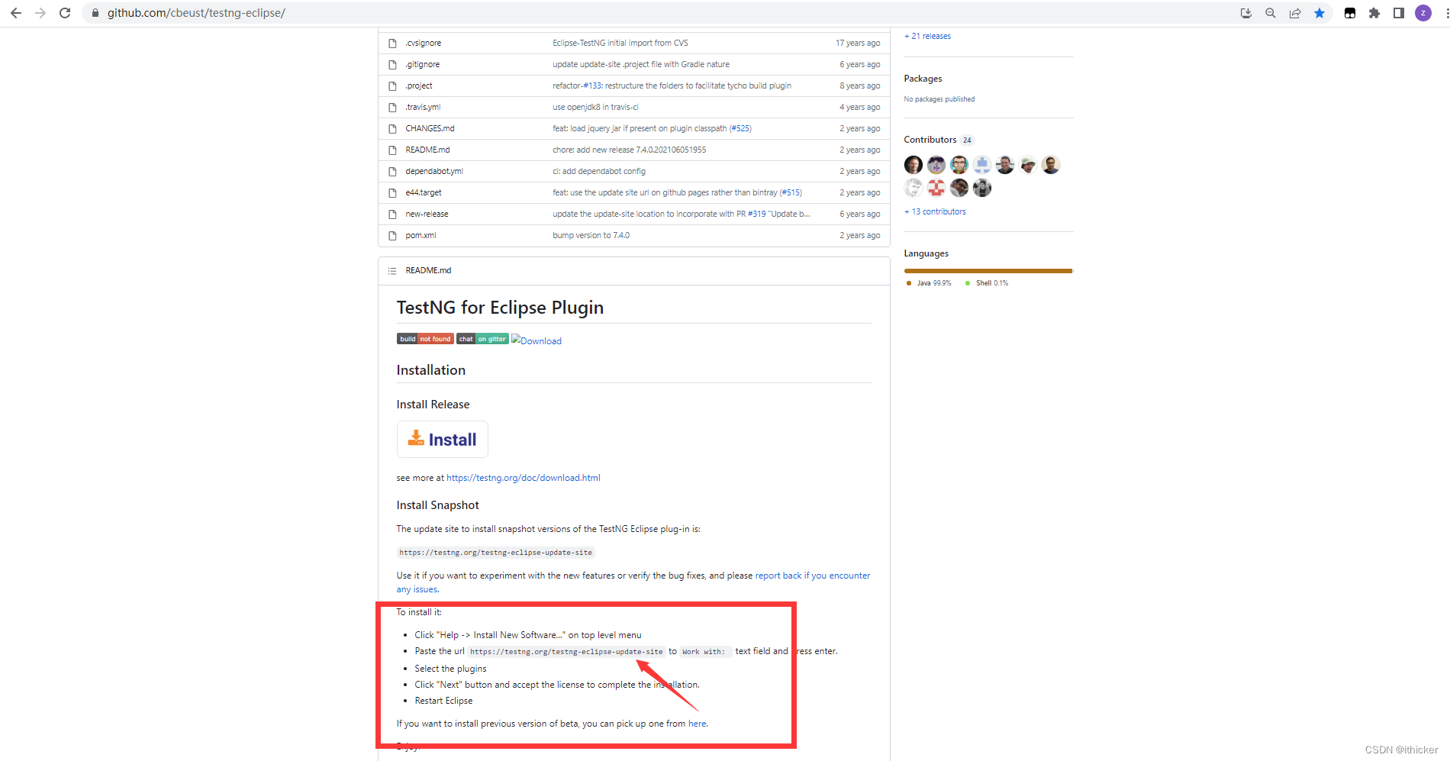Click the TestNG for Eclipse Plugin heading
This screenshot has height=761, width=1450.
coord(500,308)
